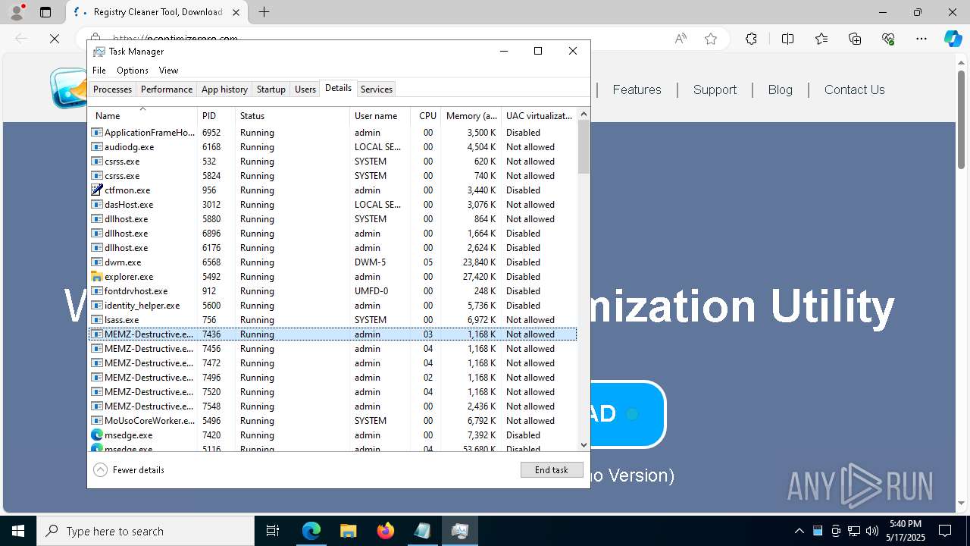Open the Favorites list icon in Edge
This screenshot has width=970, height=546.
[x=821, y=39]
